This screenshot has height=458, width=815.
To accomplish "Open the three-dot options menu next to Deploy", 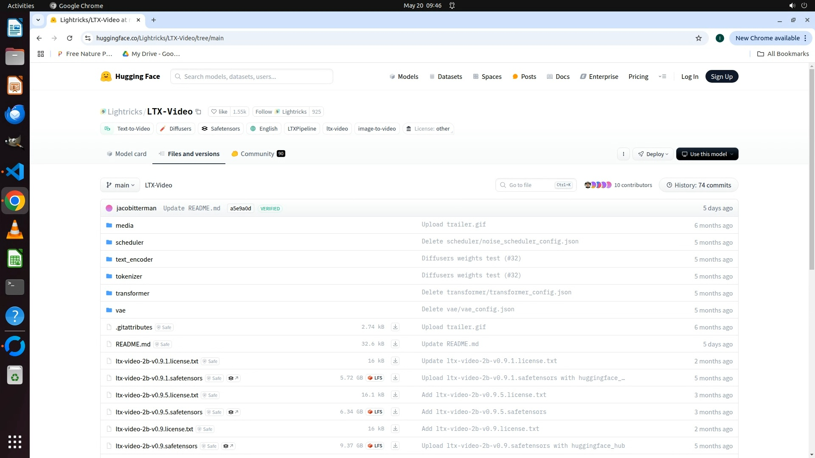I will point(623,154).
